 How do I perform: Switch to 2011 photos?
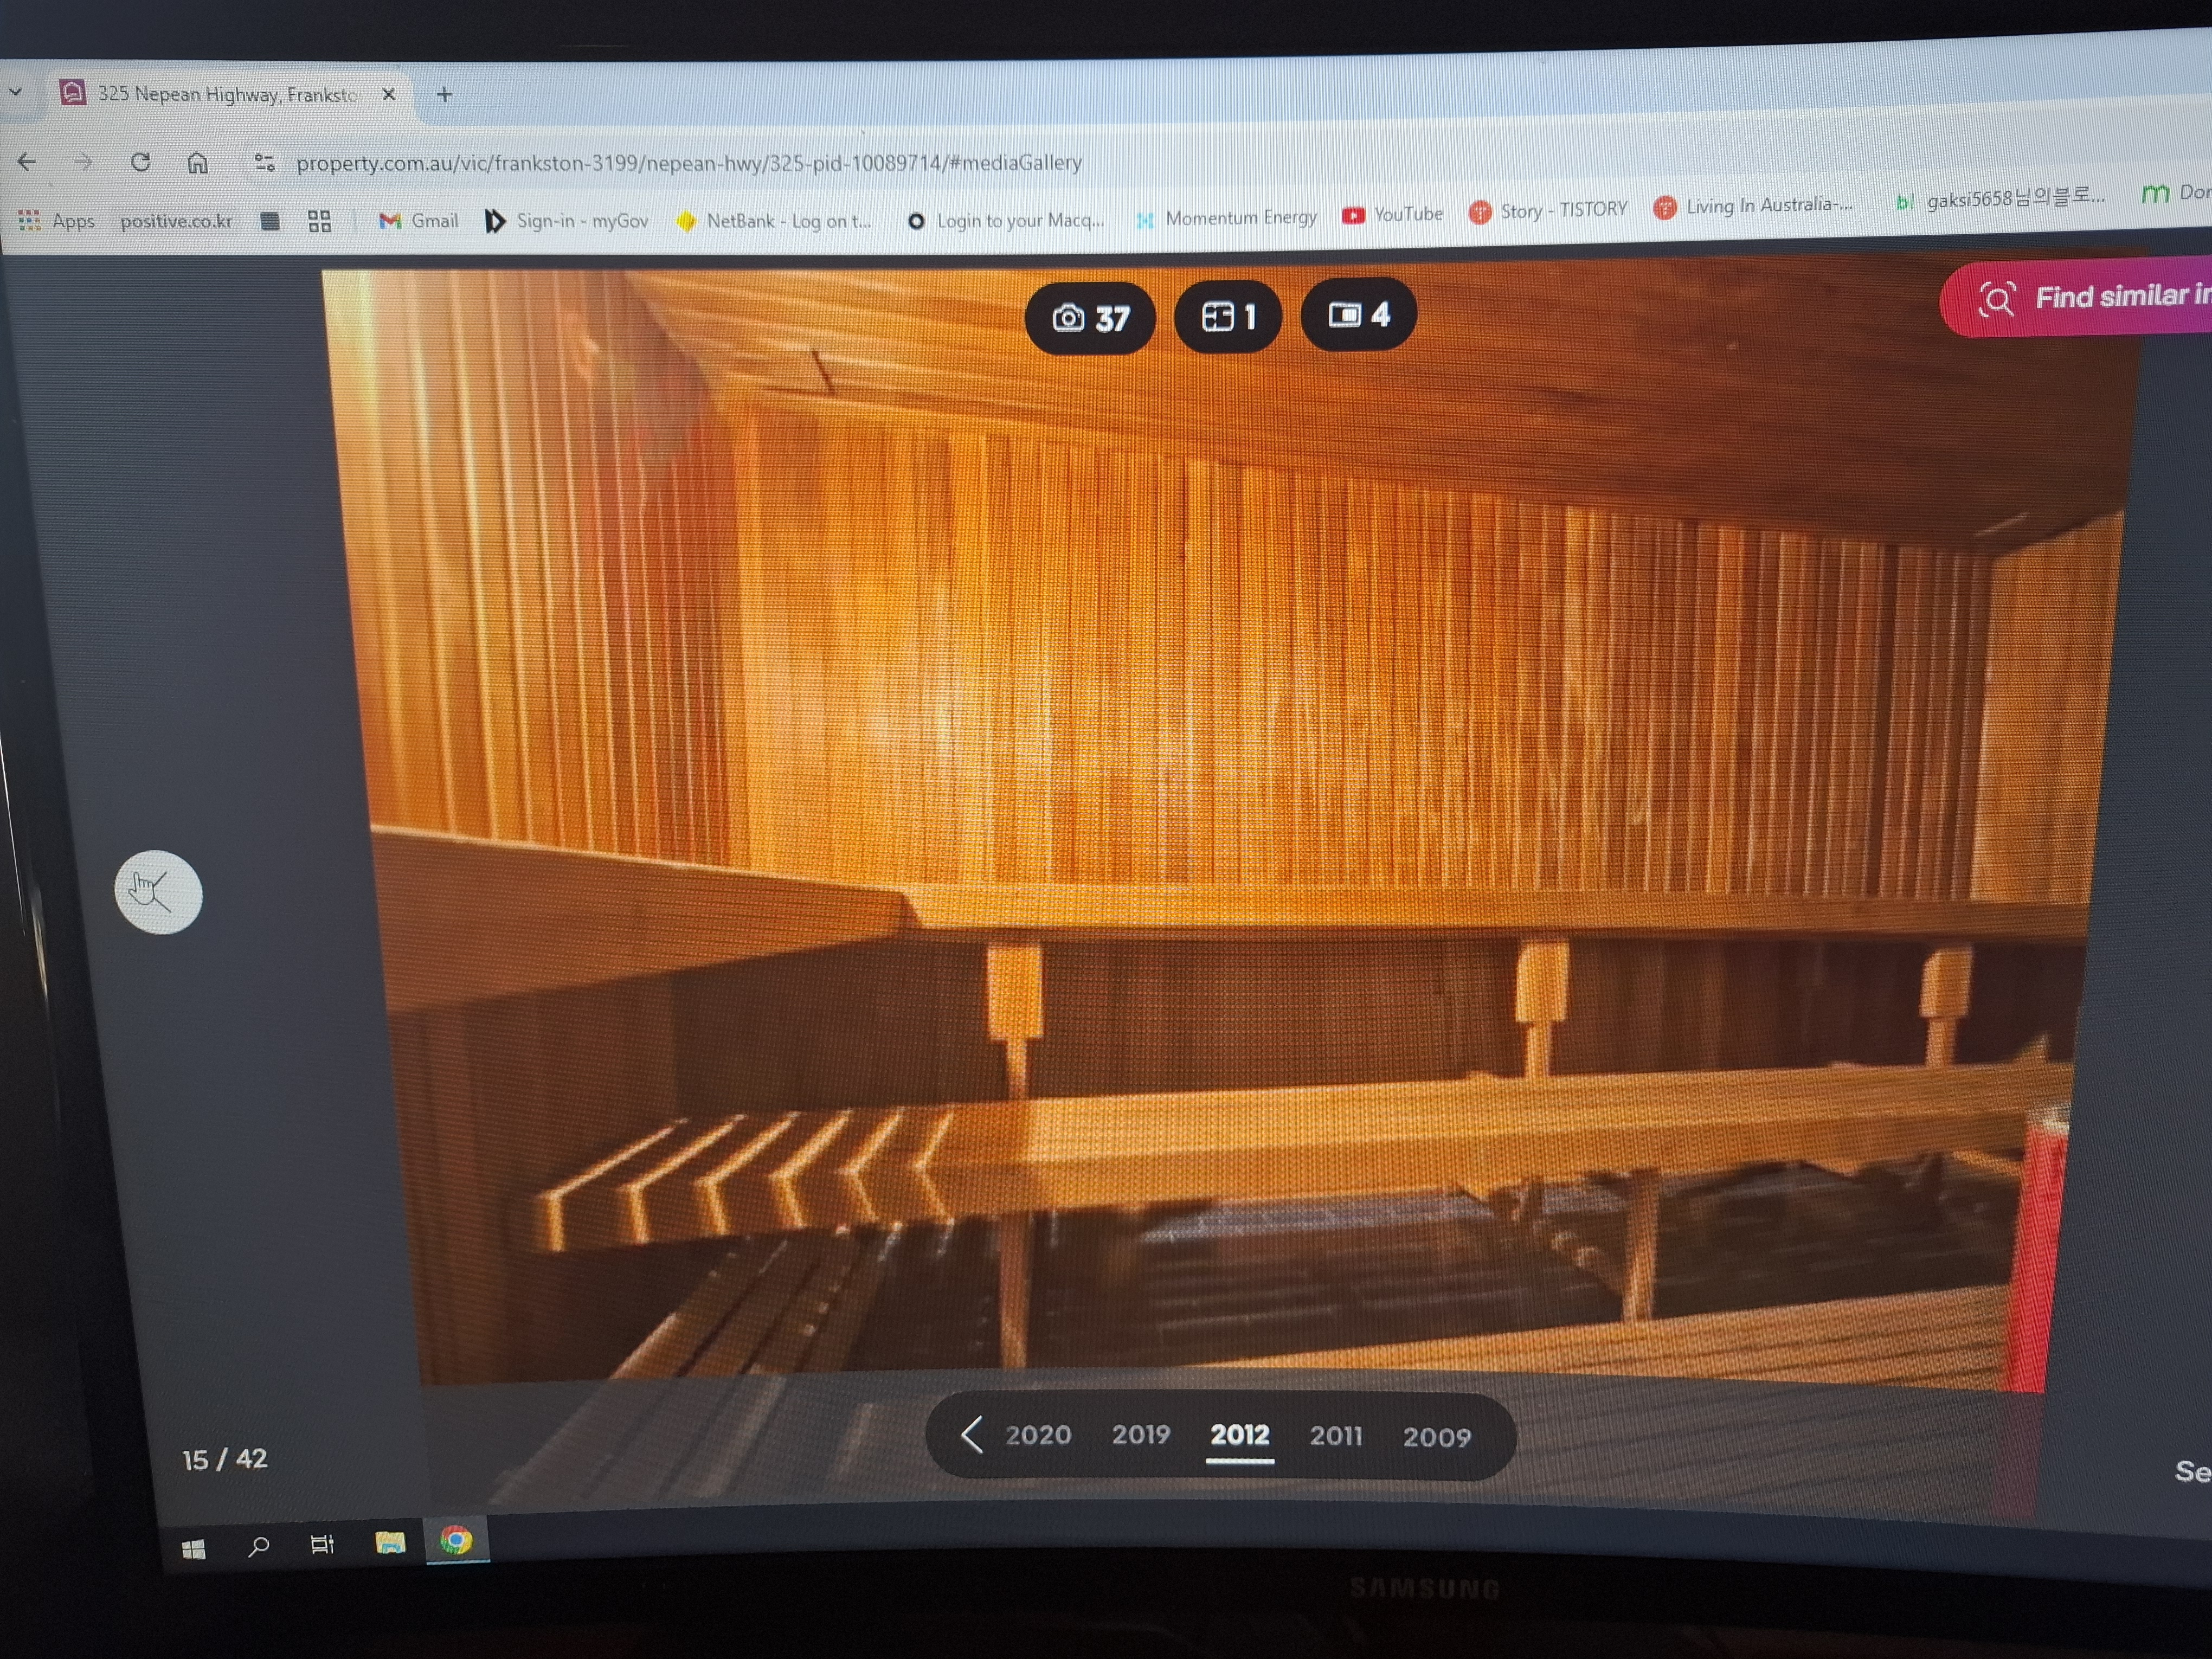pos(1336,1436)
